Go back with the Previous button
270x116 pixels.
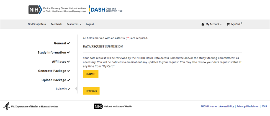coord(91,91)
